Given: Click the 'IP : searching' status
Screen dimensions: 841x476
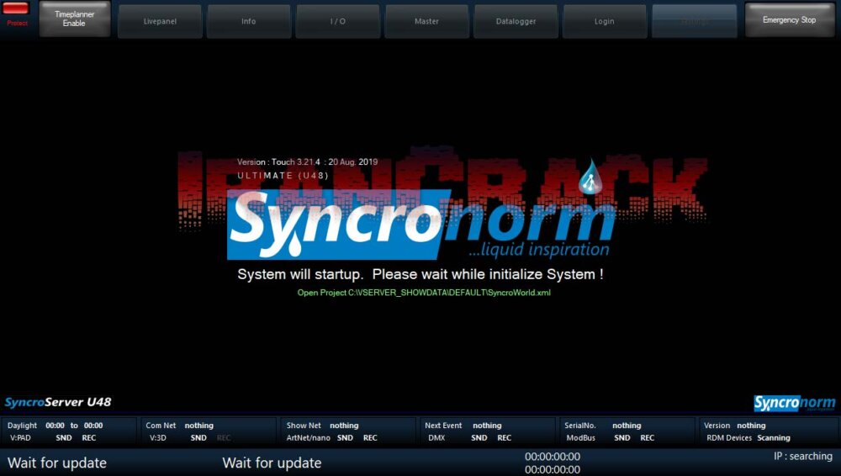Looking at the screenshot, I should 803,456.
